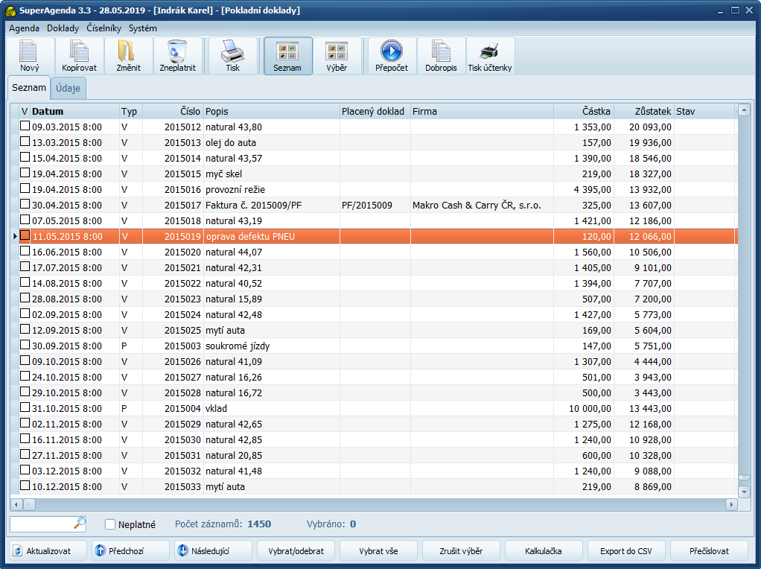Check the oprava defektu PNEU row box

25,235
